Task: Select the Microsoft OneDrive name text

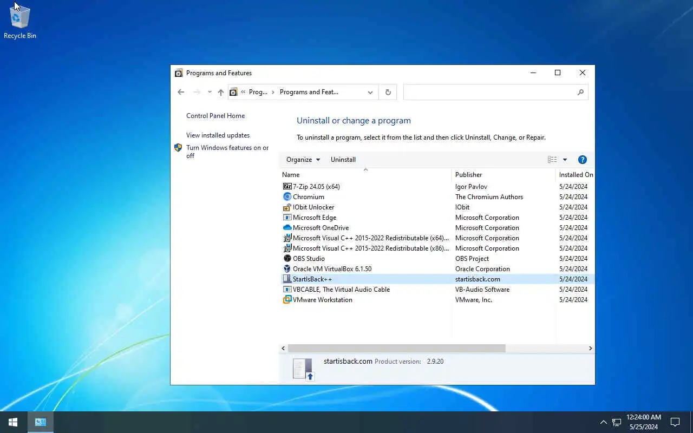Action: tap(321, 228)
